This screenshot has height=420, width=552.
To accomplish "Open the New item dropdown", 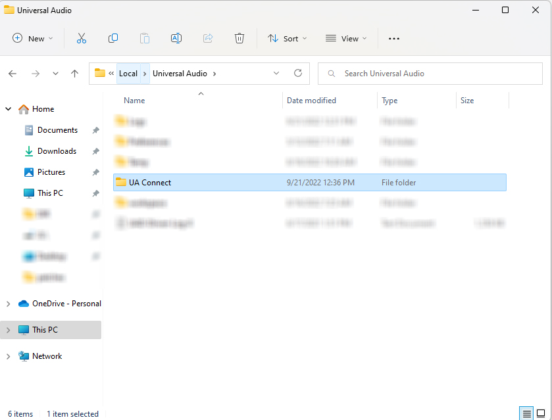I will coord(33,39).
